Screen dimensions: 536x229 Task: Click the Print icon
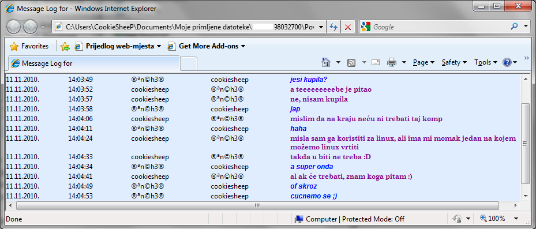click(391, 62)
